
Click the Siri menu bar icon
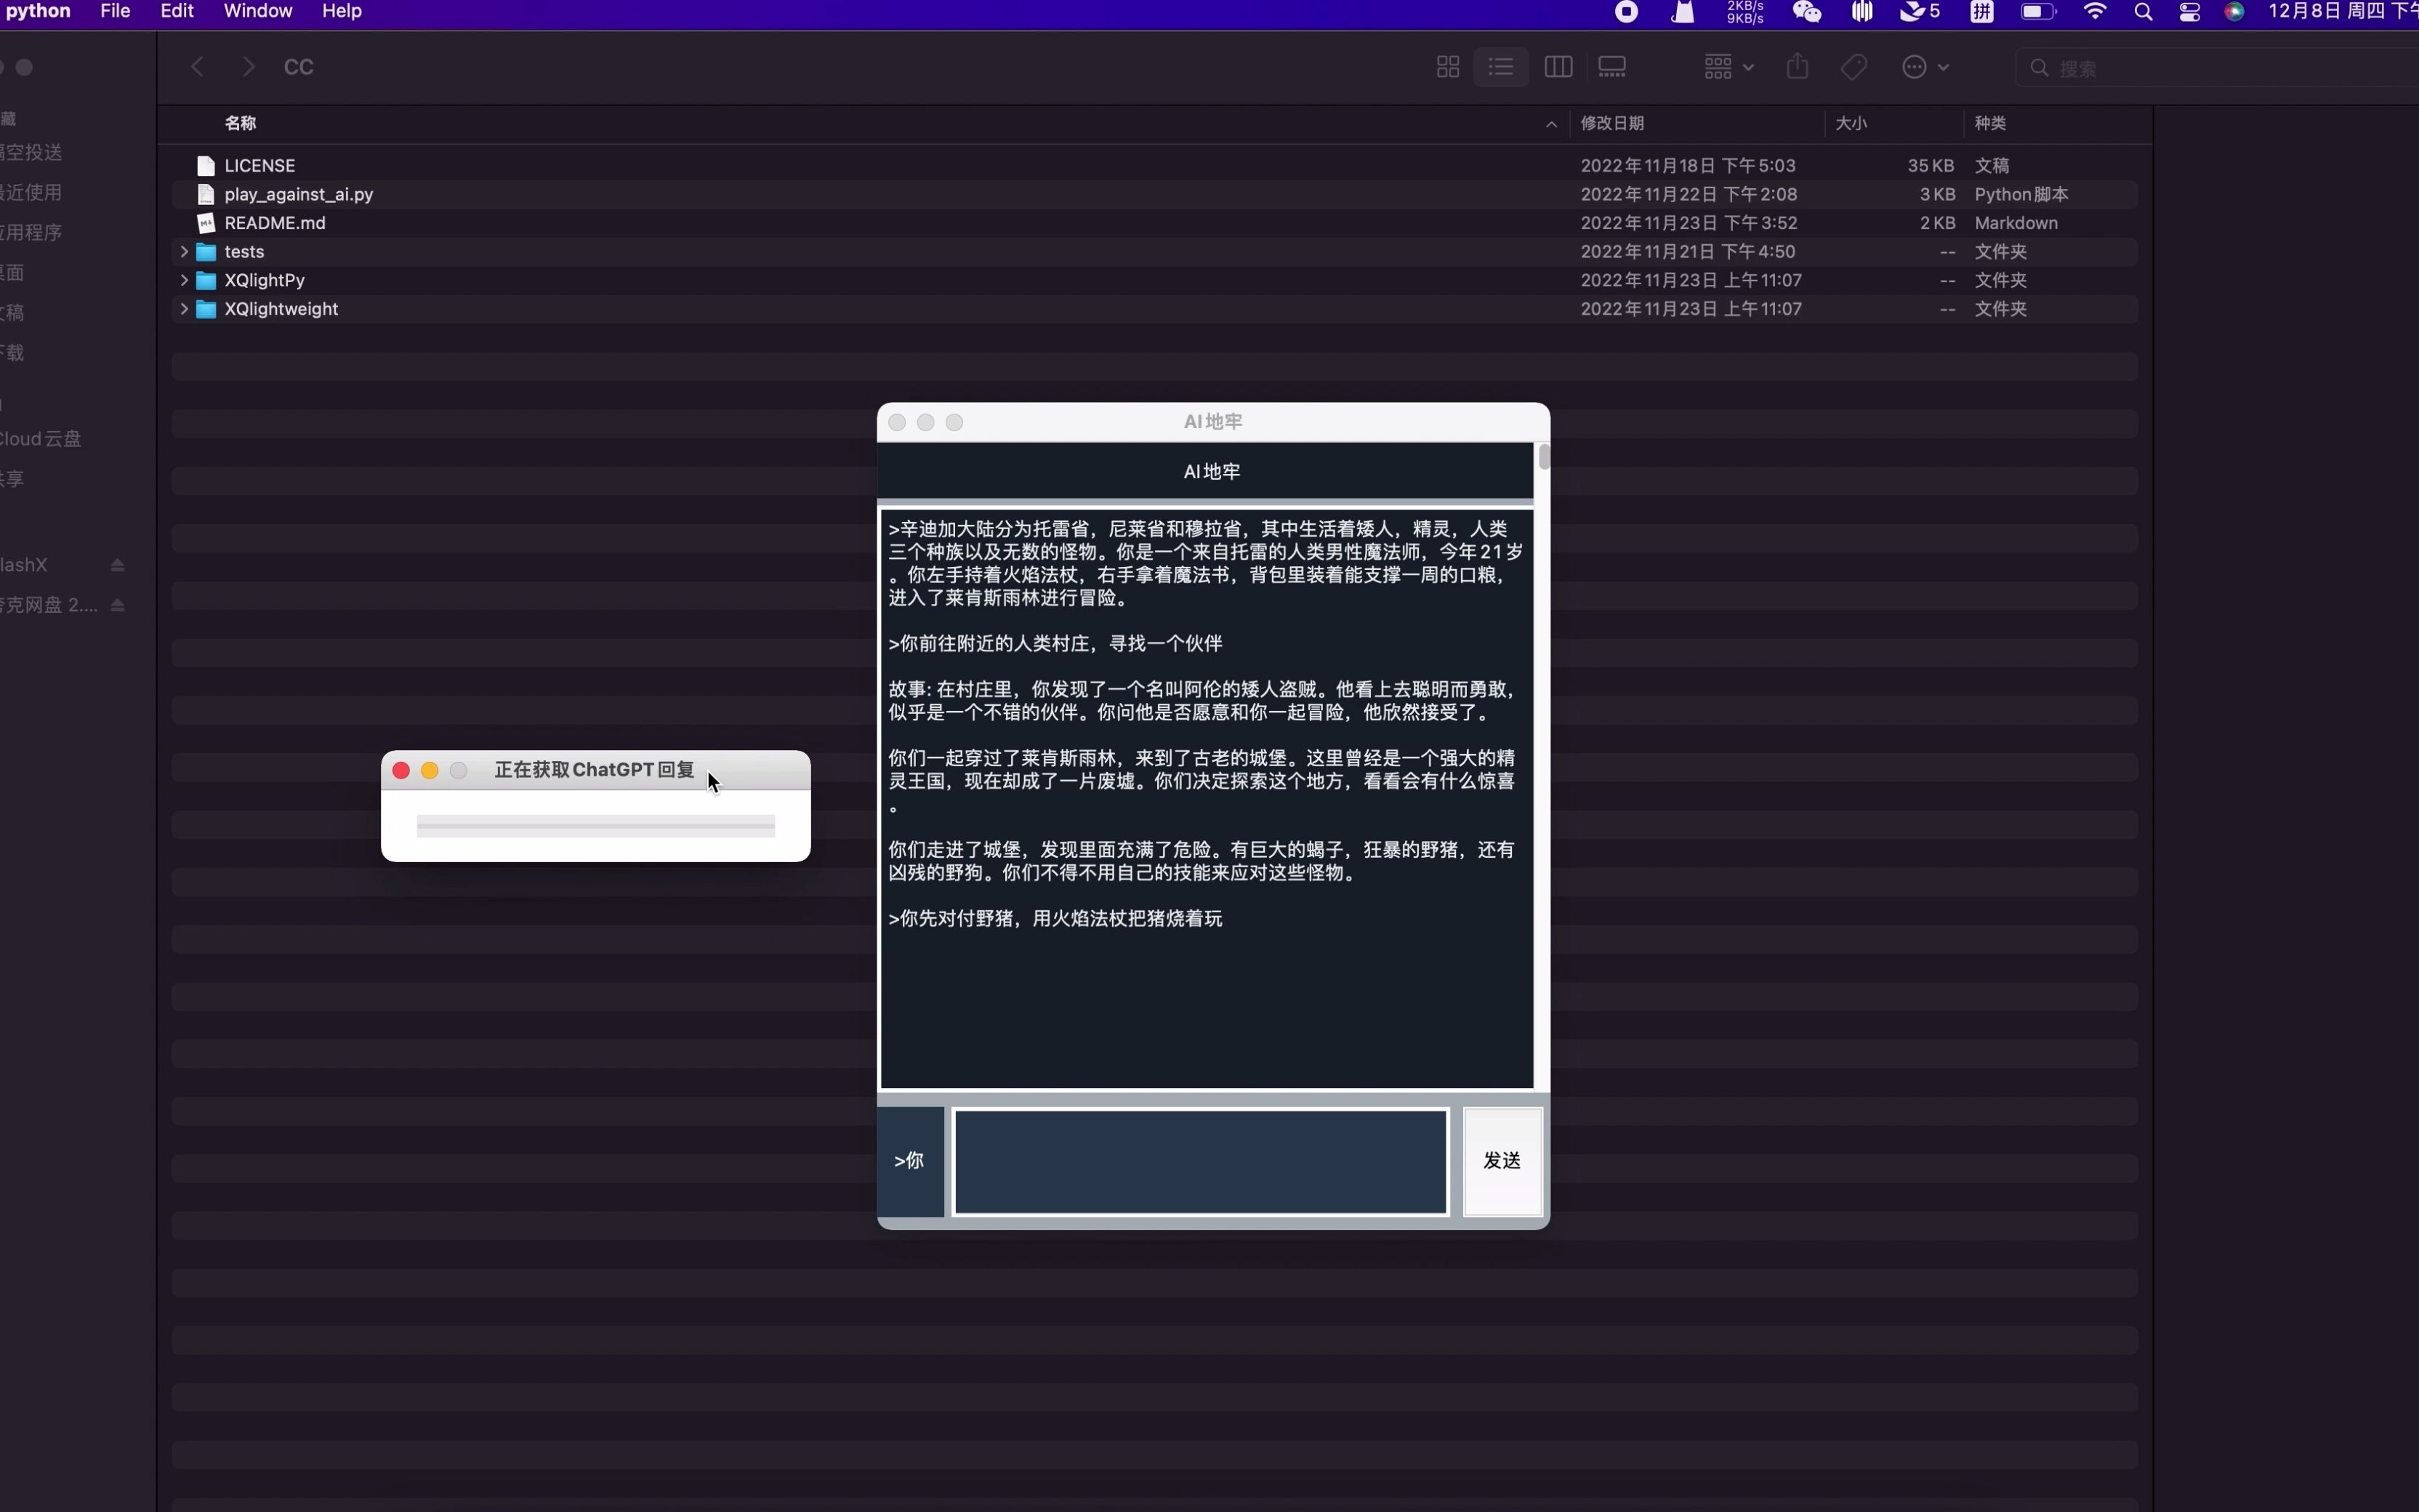2235,12
